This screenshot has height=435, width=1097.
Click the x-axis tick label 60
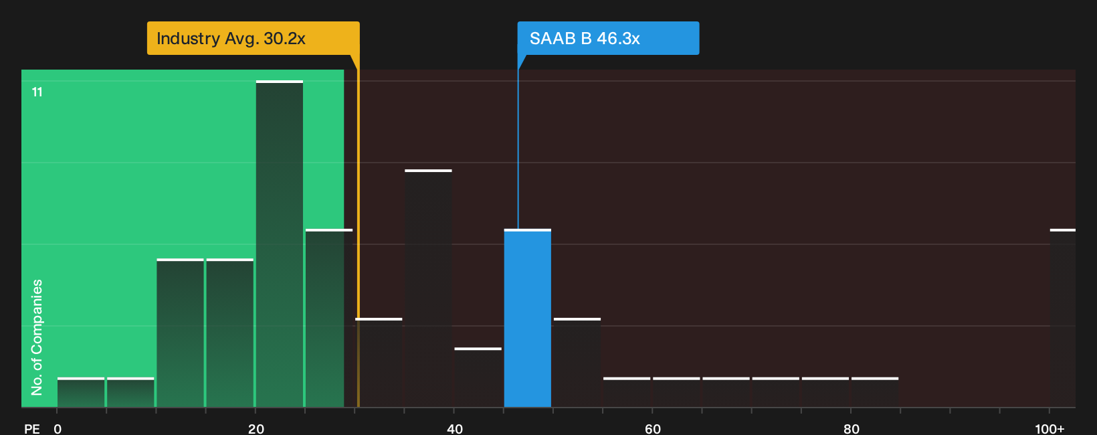[653, 429]
